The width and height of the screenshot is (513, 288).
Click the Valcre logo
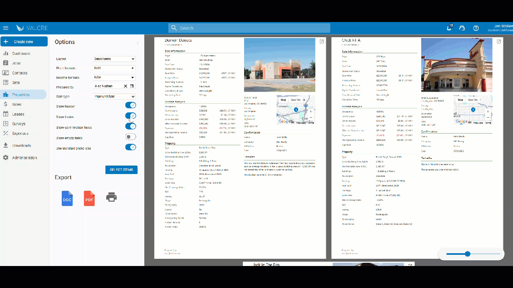pyautogui.click(x=32, y=28)
